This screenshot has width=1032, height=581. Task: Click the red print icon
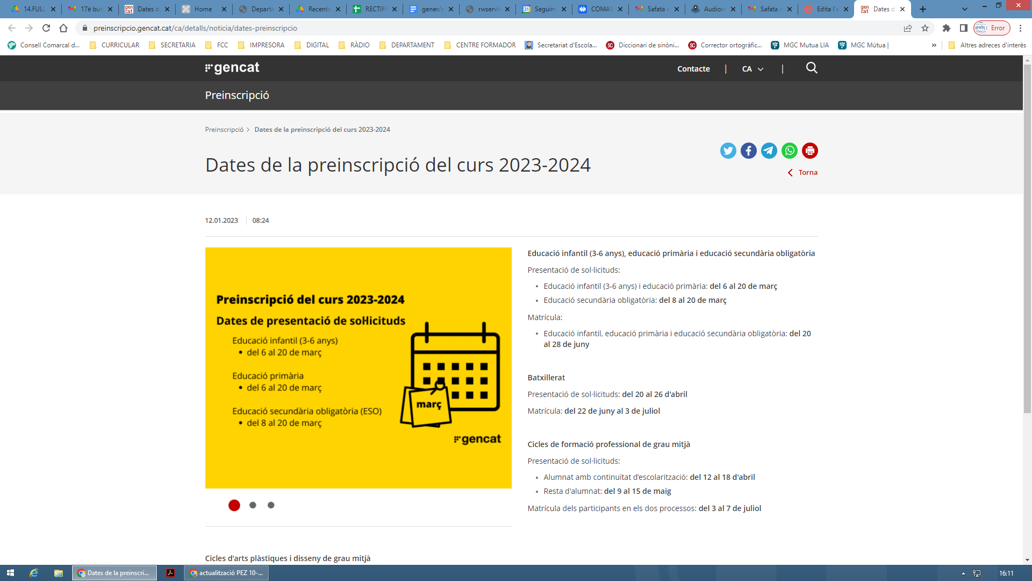tap(809, 151)
